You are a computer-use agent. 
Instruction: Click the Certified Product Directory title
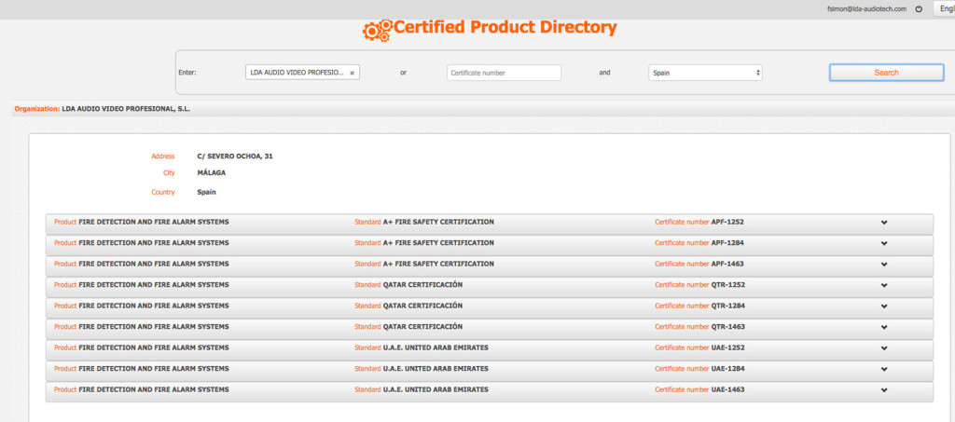click(x=505, y=27)
